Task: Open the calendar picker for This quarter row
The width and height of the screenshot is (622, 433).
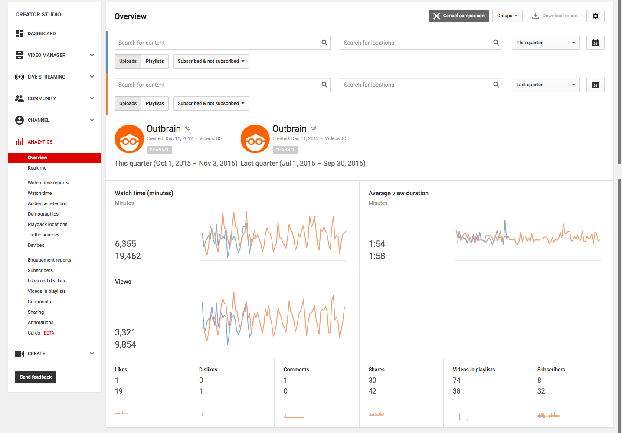Action: pos(595,43)
